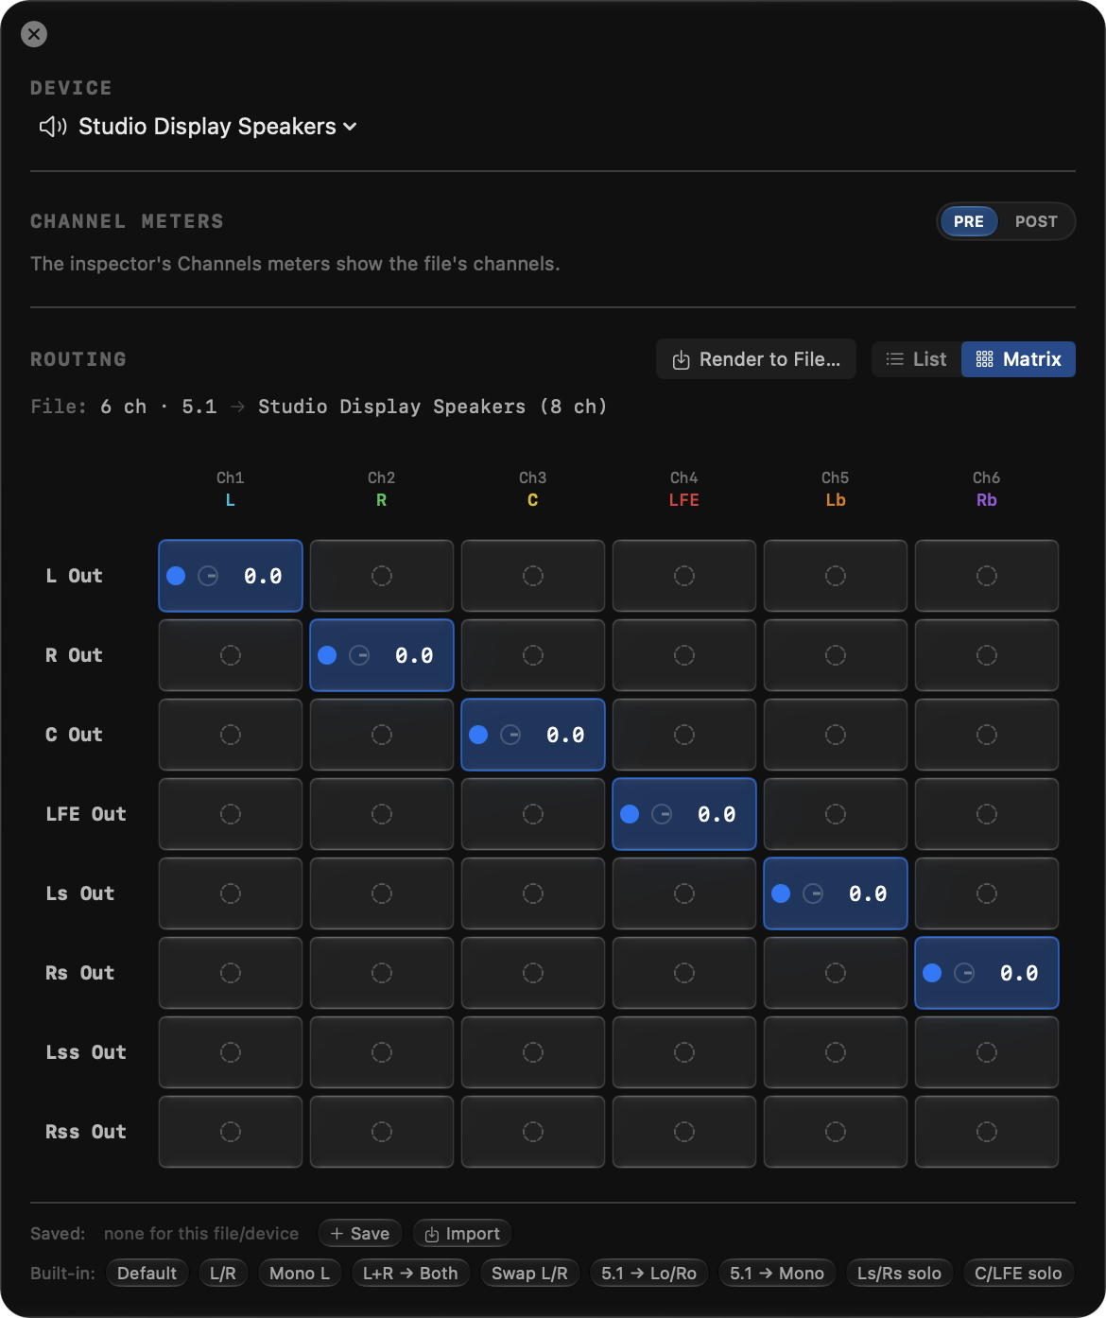Viewport: 1106px width, 1318px height.
Task: Route Ch2 R to Rs Out
Action: coord(382,973)
